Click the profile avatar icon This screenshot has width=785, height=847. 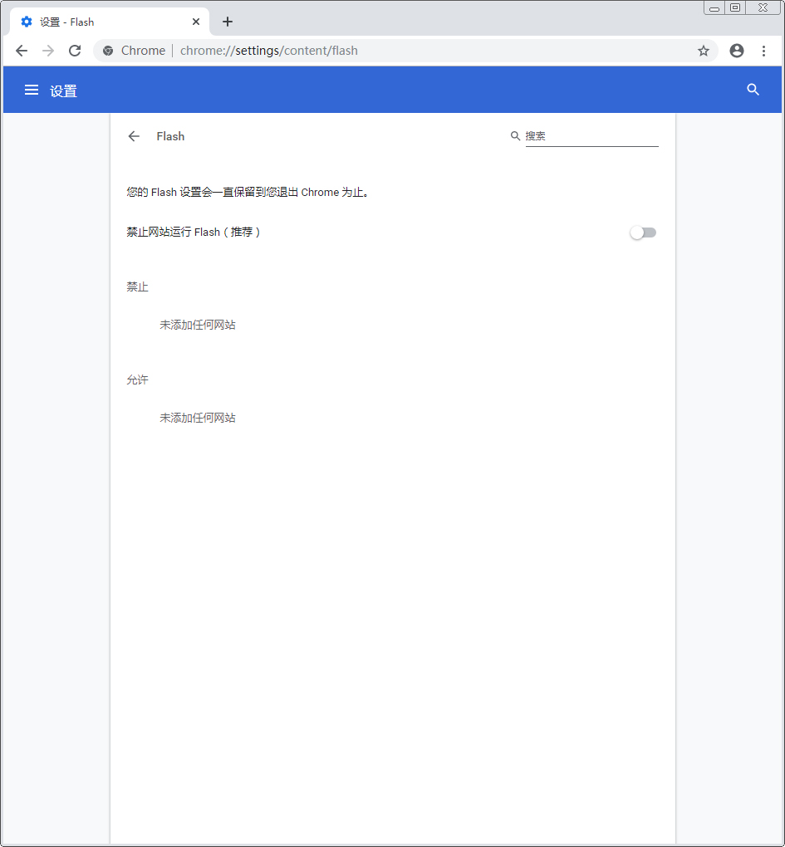pyautogui.click(x=736, y=51)
